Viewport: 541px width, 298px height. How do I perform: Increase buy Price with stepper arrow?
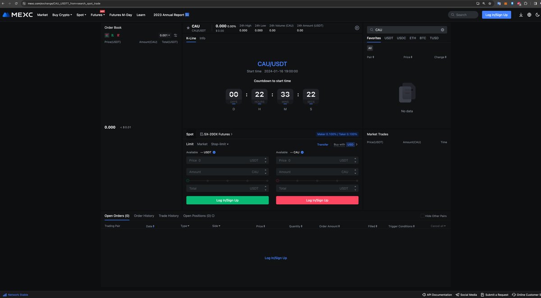266,158
